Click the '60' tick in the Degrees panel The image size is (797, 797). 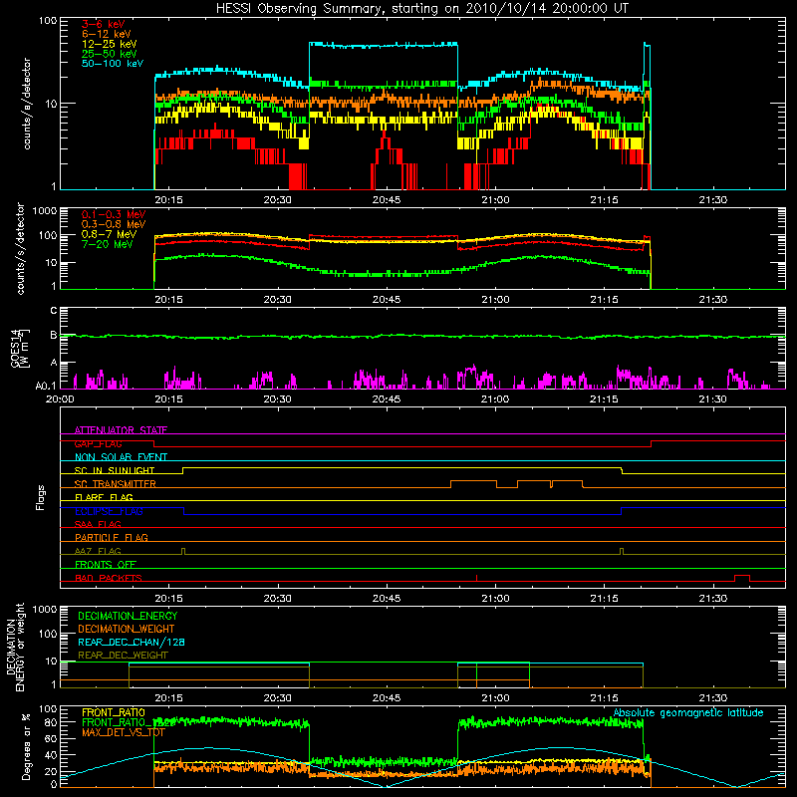[x=51, y=738]
